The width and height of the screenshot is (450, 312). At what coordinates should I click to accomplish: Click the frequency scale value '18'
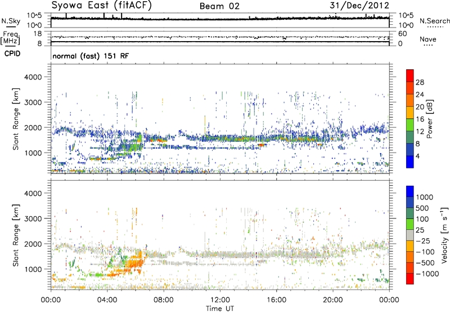click(x=38, y=34)
